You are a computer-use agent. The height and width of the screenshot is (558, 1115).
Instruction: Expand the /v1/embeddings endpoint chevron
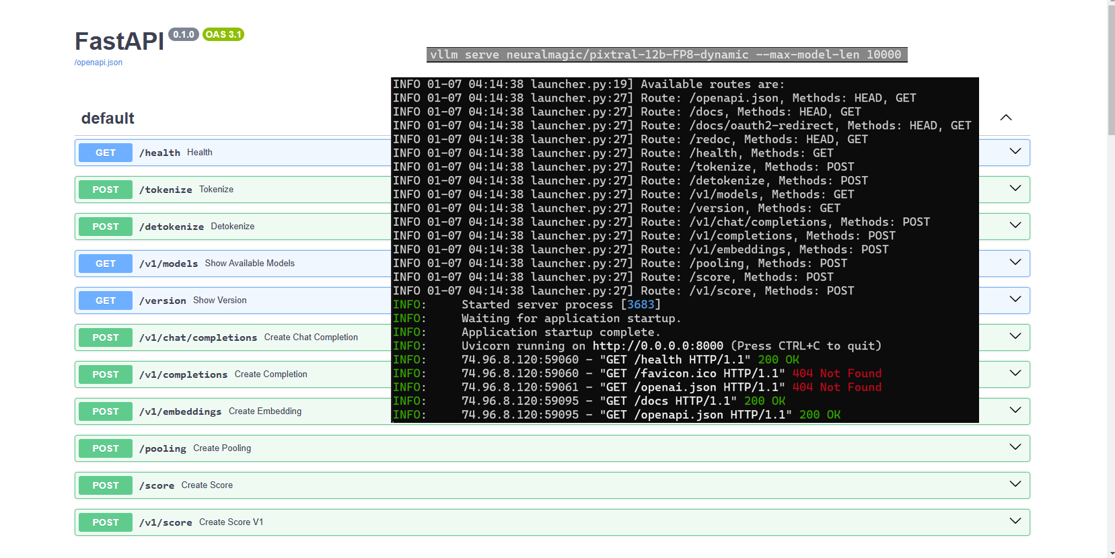[1015, 410]
